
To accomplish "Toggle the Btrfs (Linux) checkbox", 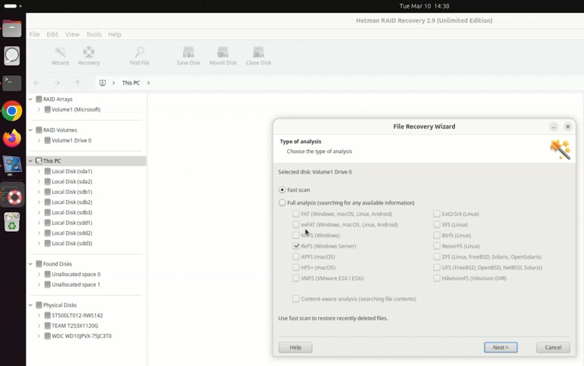I will click(437, 235).
